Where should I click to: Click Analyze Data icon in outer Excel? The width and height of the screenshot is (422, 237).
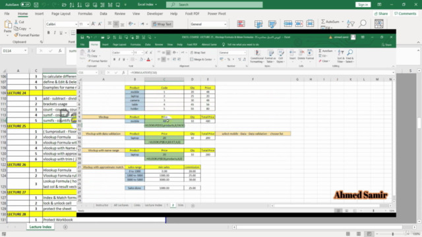[x=378, y=24]
